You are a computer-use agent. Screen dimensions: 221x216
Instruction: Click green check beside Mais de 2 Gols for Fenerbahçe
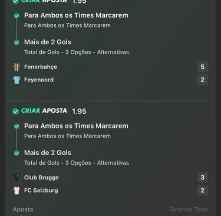pos(17,42)
